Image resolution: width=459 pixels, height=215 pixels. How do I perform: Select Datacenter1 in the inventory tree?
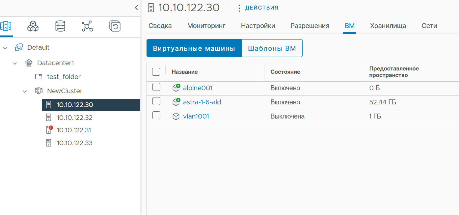(x=55, y=63)
